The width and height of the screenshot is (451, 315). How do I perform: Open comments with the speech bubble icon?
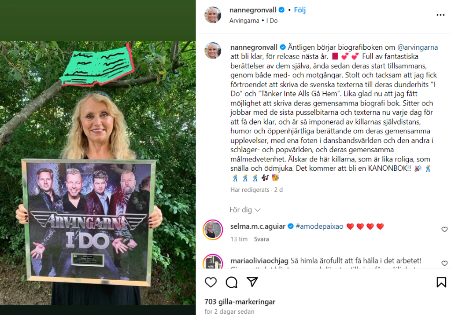click(x=232, y=282)
